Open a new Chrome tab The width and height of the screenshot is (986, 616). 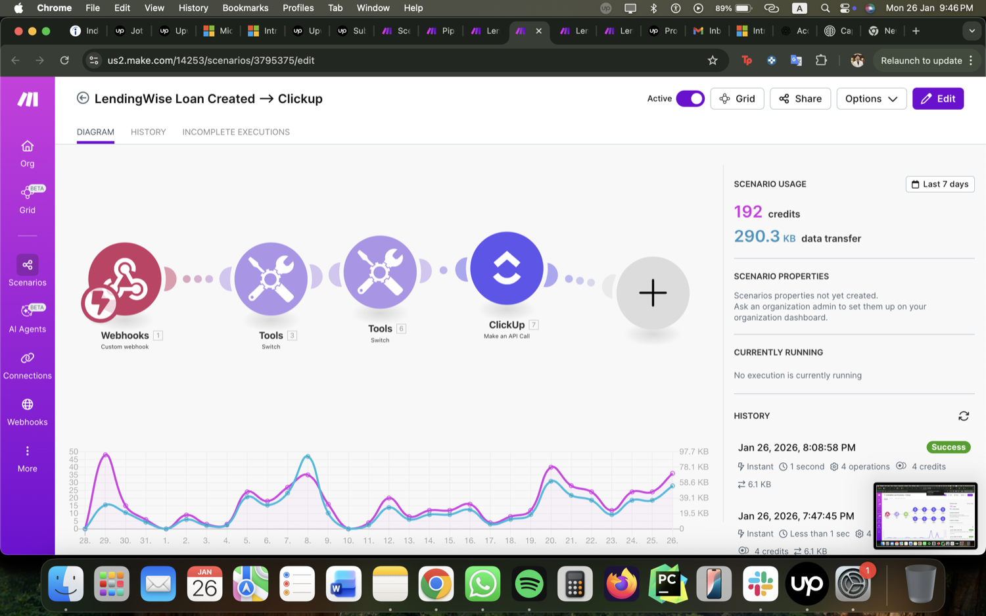[x=916, y=31]
